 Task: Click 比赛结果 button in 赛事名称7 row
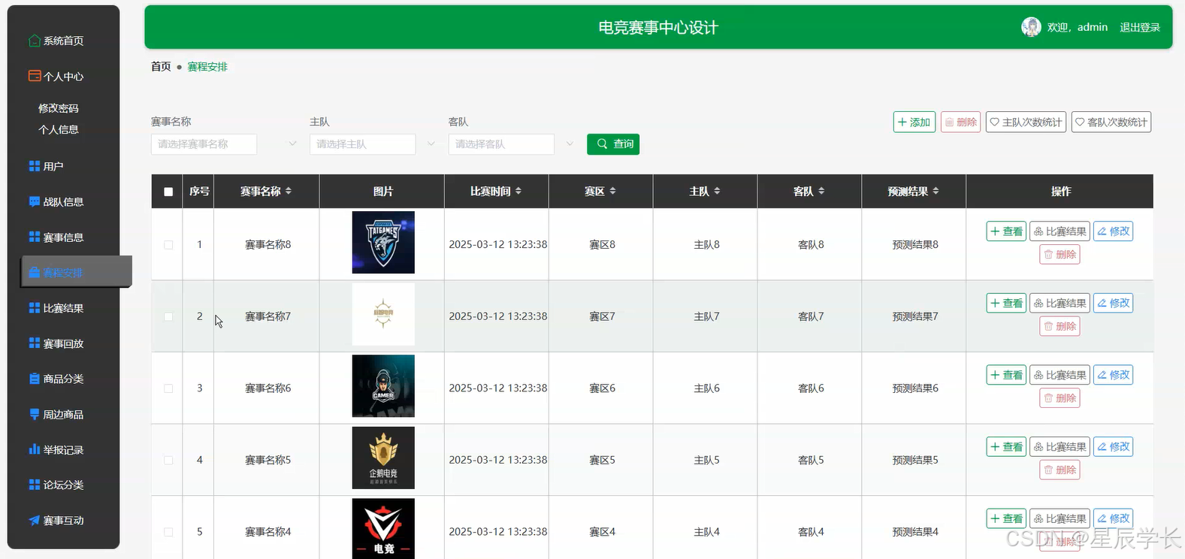point(1060,303)
